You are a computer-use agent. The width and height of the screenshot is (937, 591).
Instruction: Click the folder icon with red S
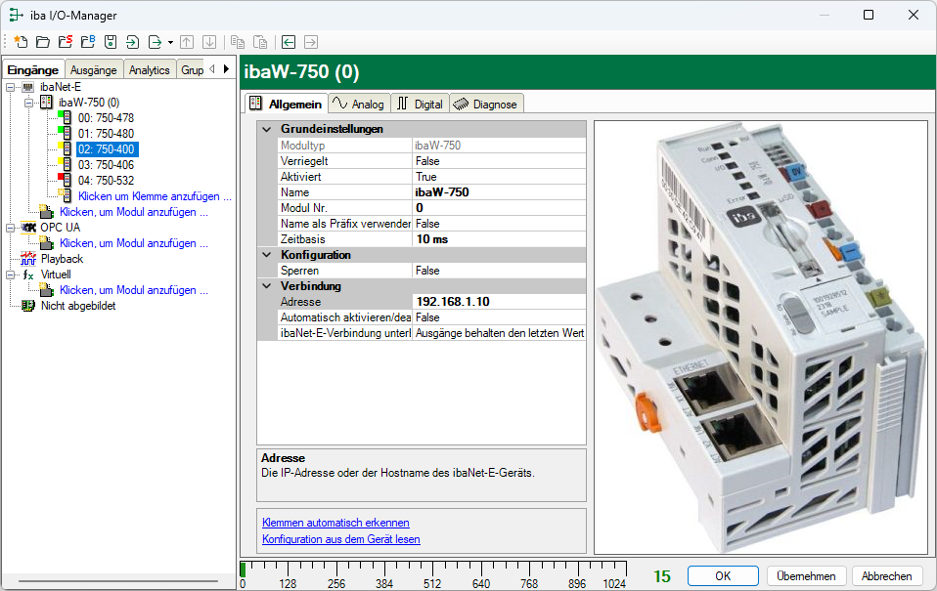[66, 42]
